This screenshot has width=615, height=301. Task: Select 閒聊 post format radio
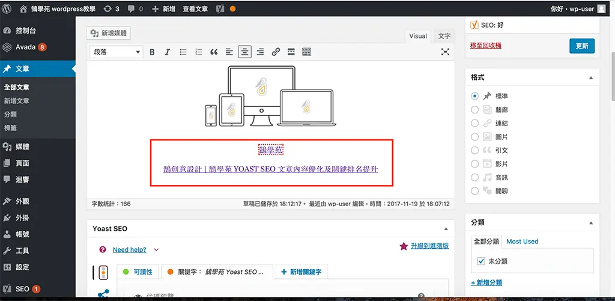[x=474, y=191]
